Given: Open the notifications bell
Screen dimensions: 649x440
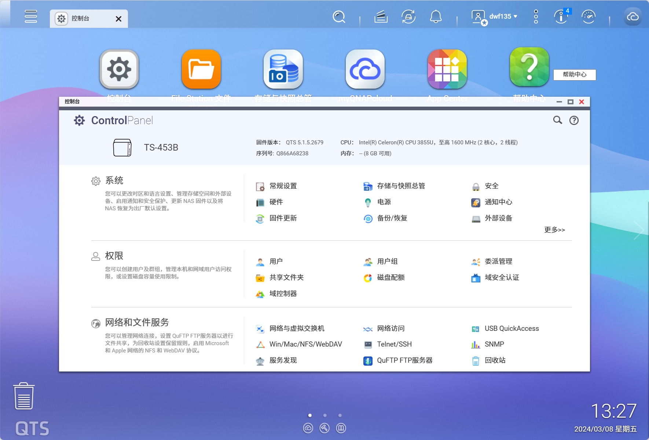Looking at the screenshot, I should pyautogui.click(x=436, y=17).
